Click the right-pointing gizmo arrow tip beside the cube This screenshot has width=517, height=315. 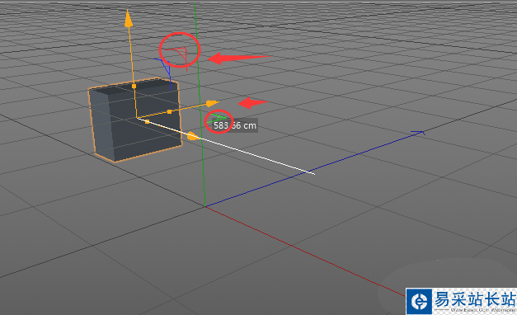tap(212, 104)
